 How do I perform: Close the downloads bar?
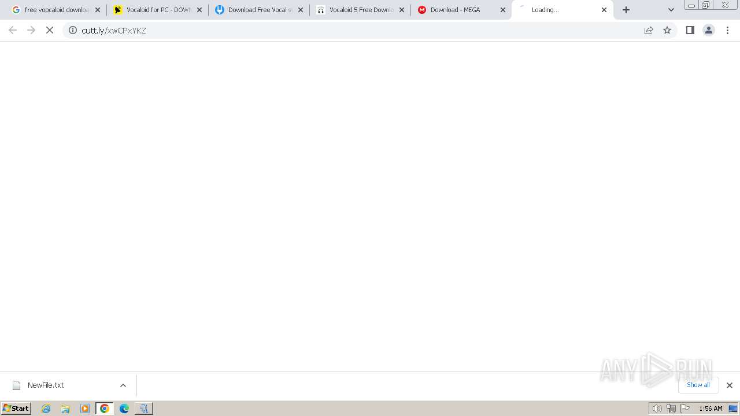[730, 385]
